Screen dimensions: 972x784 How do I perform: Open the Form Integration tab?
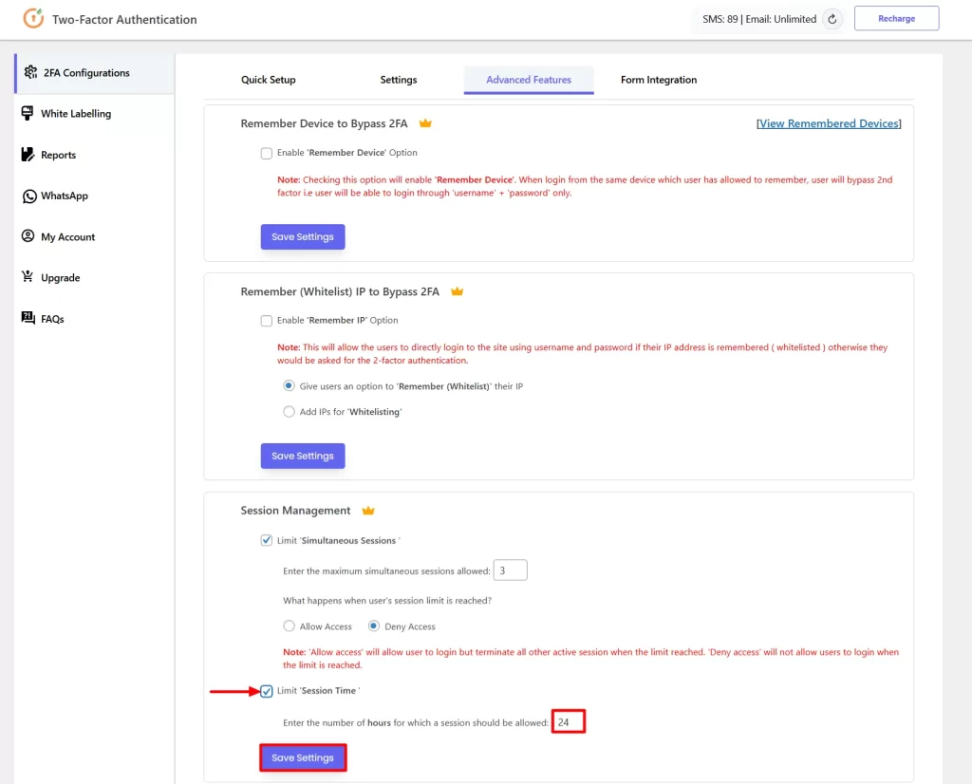click(659, 80)
